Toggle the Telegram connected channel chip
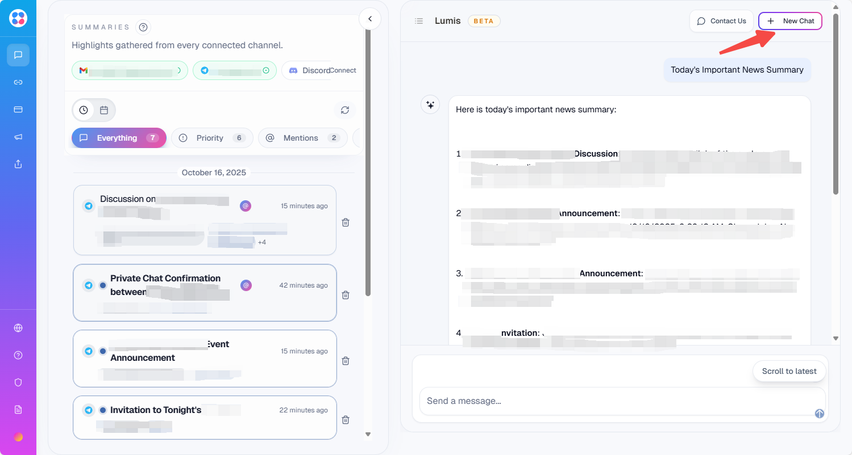852x455 pixels. pos(234,70)
